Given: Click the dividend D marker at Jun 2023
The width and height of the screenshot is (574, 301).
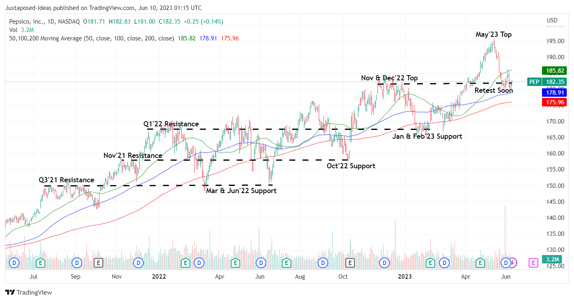Looking at the screenshot, I should point(506,263).
